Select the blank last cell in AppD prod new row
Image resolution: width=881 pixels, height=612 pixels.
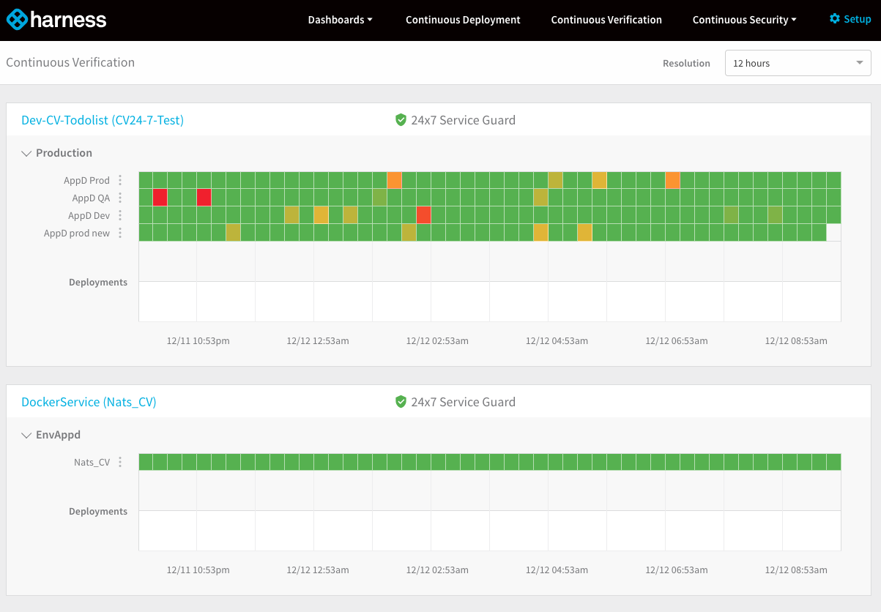(833, 232)
